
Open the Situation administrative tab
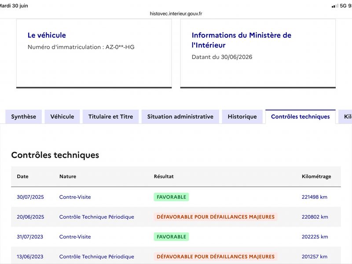180,117
